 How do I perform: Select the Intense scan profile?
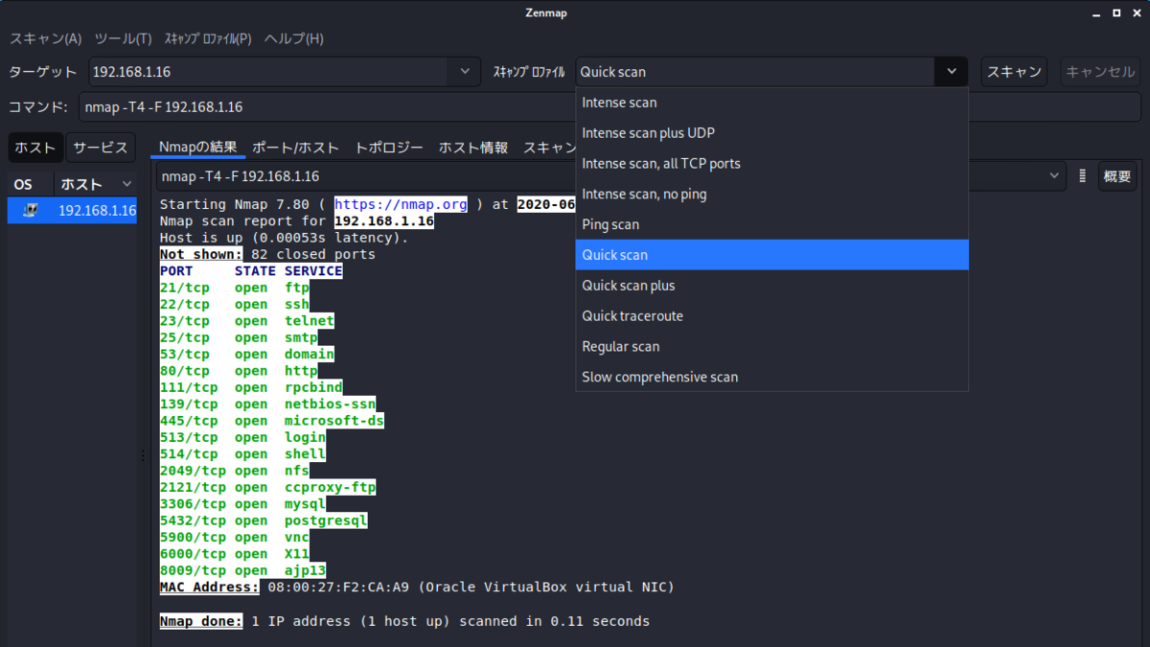(x=771, y=103)
